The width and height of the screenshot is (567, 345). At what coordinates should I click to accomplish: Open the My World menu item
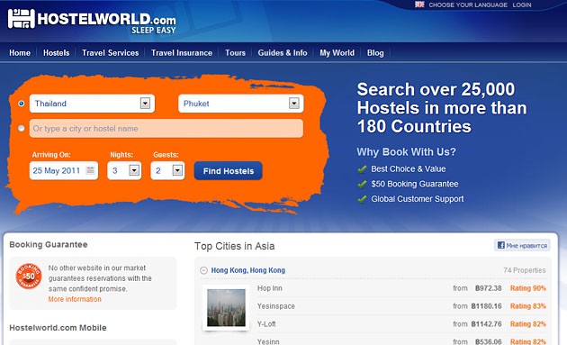pos(337,53)
